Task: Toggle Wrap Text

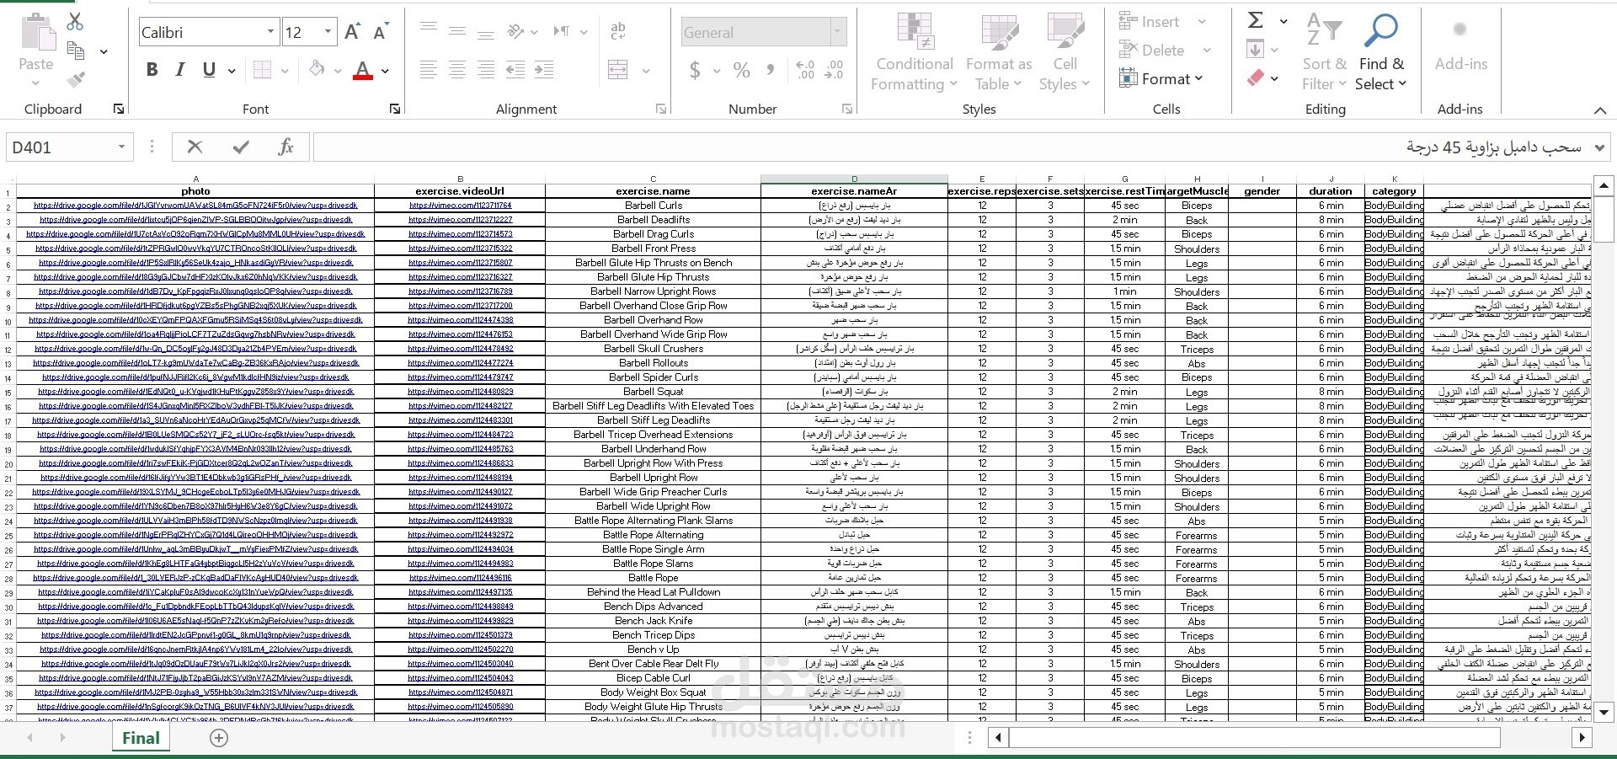Action: (618, 31)
